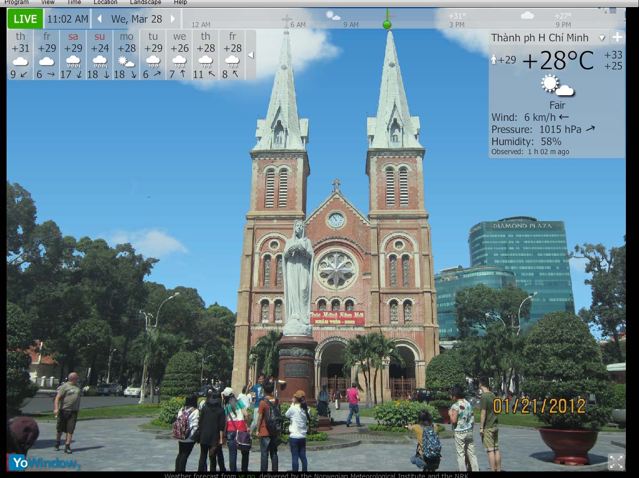The width and height of the screenshot is (639, 478).
Task: Enter fullscreen with the expand icon
Action: 616,461
